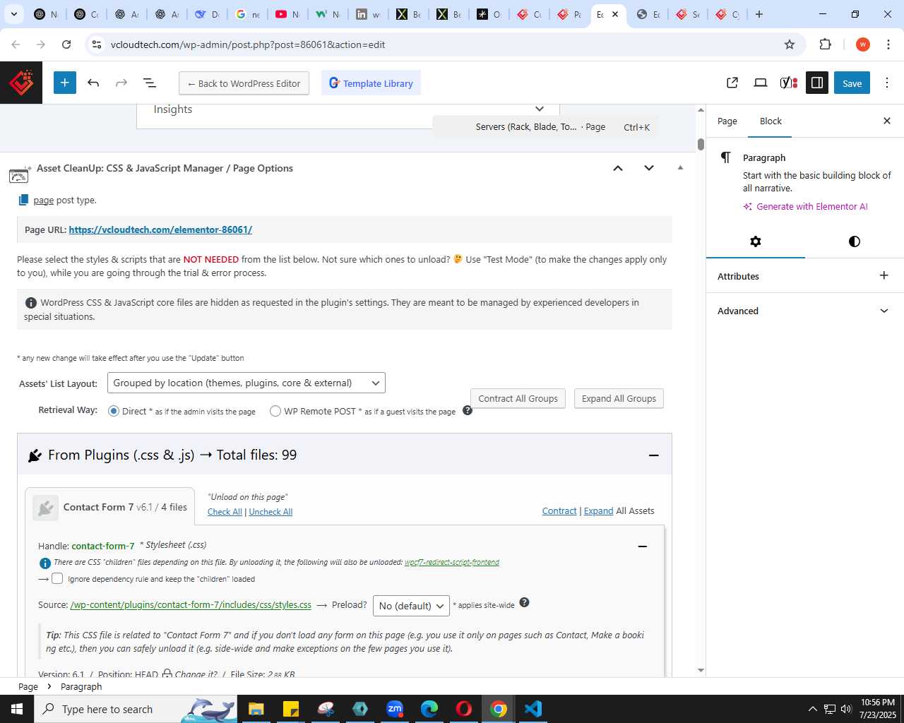Open block styles half-circle tab
This screenshot has width=904, height=723.
coord(855,241)
